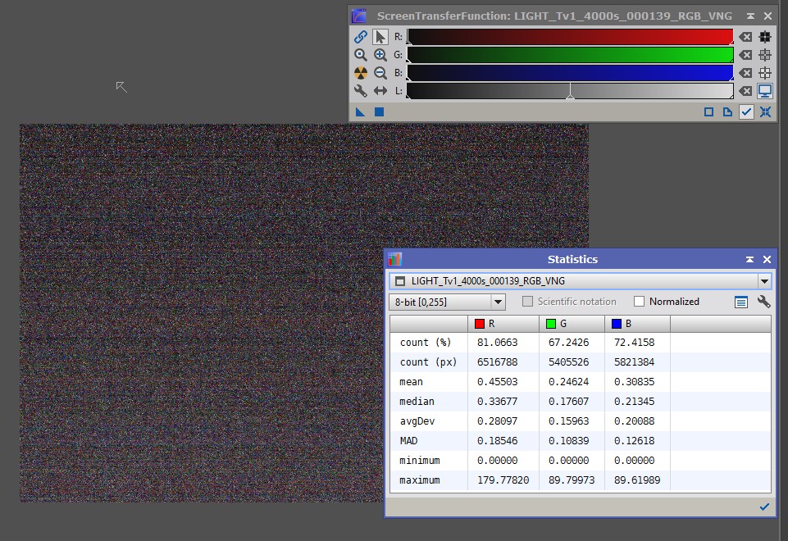788x541 pixels.
Task: Click the ScreenTransferFunction window title icon
Action: [359, 16]
